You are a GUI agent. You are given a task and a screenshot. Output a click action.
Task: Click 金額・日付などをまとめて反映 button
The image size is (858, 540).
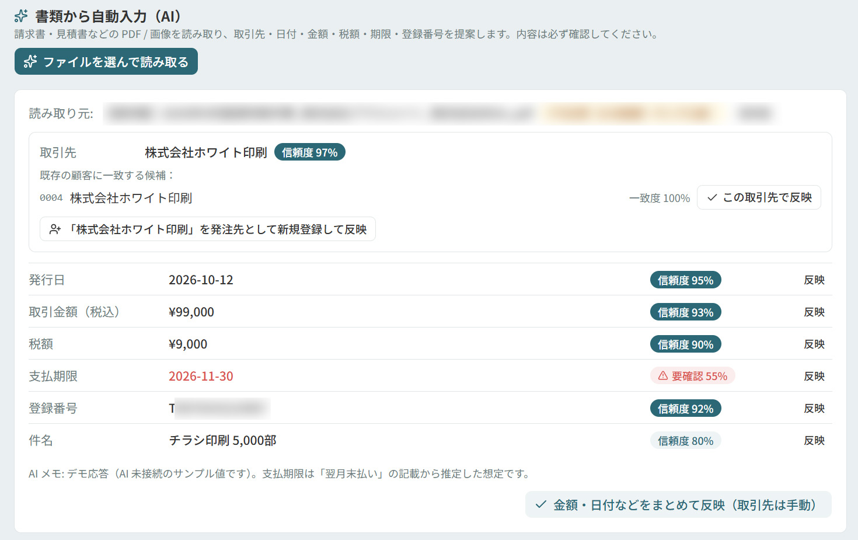click(678, 504)
